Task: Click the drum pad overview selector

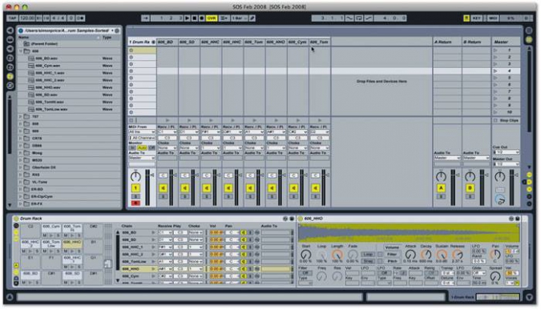Action: tap(108, 264)
